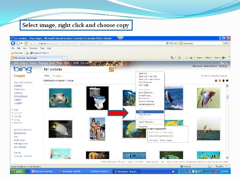Expand the STYLE filter
This screenshot has width=240, height=180.
pyautogui.click(x=17, y=120)
